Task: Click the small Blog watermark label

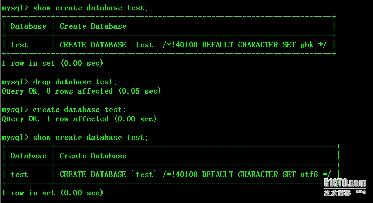Action: click(x=361, y=192)
